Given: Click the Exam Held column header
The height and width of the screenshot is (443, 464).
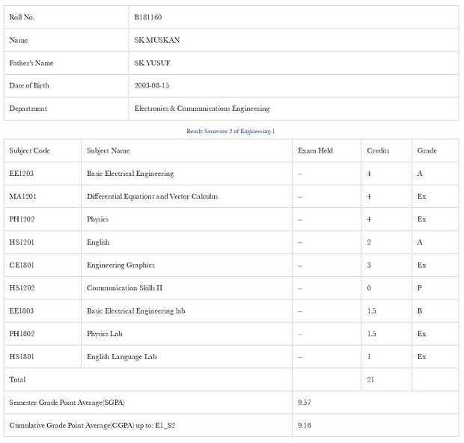Looking at the screenshot, I should click(x=315, y=151).
